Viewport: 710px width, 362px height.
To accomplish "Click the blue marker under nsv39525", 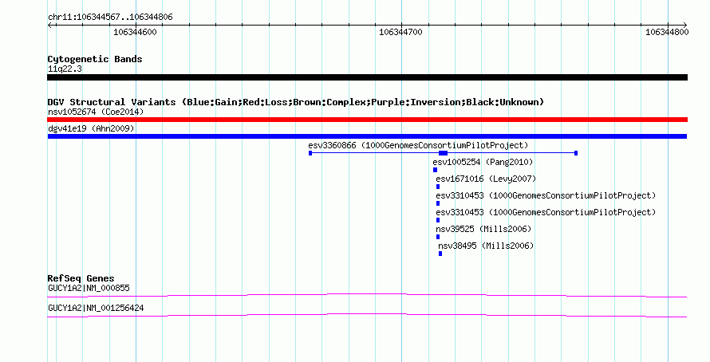I will (438, 237).
